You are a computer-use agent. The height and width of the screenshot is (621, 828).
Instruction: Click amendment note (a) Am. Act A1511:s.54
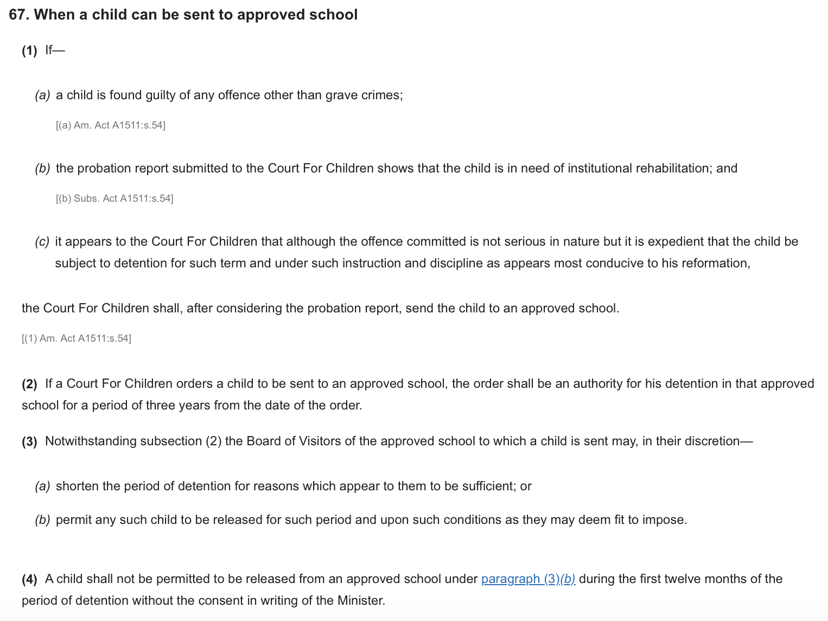(111, 125)
